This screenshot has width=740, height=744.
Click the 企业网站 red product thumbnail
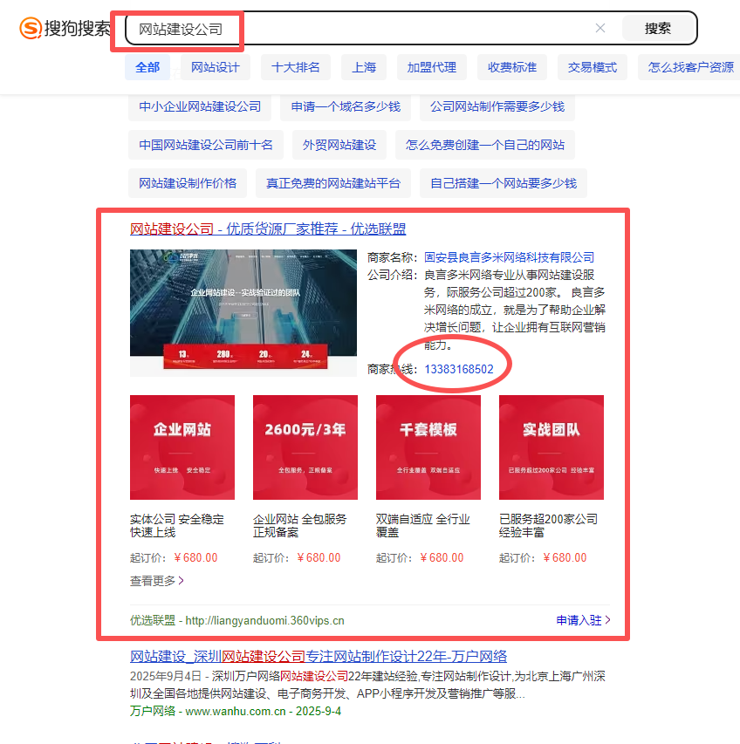[182, 447]
